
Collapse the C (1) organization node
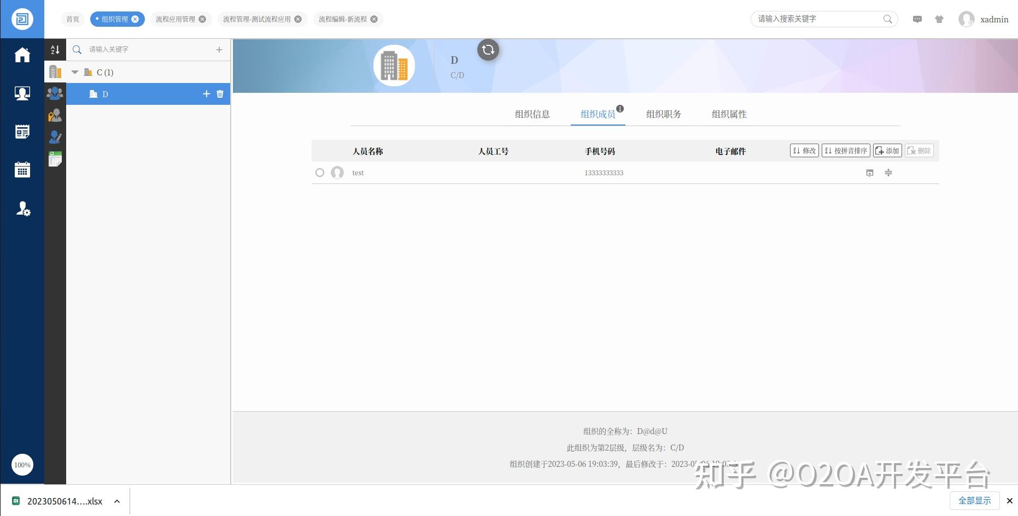point(75,72)
